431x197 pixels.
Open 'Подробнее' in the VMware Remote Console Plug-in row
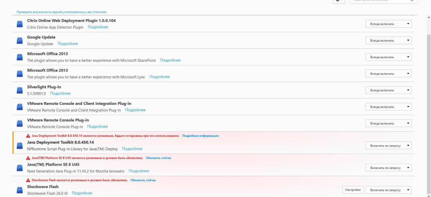[x=97, y=127]
